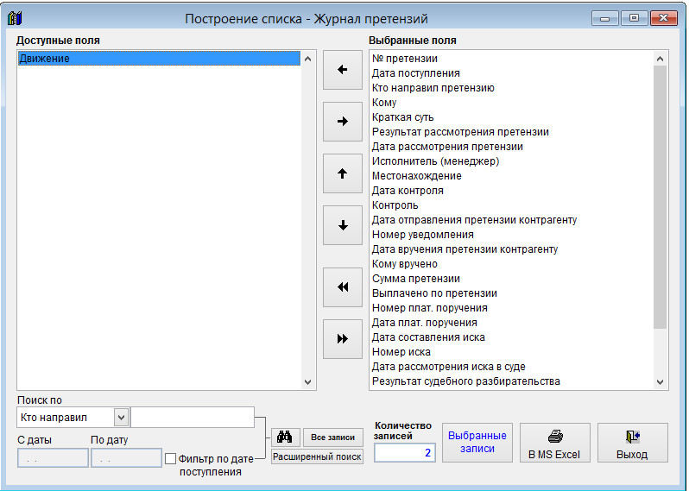Click the double left arrow move-all button

click(x=342, y=287)
